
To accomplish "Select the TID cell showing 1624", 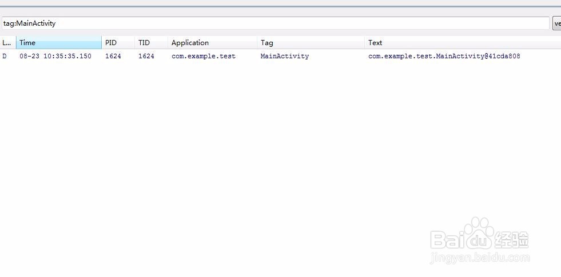I will coord(146,56).
